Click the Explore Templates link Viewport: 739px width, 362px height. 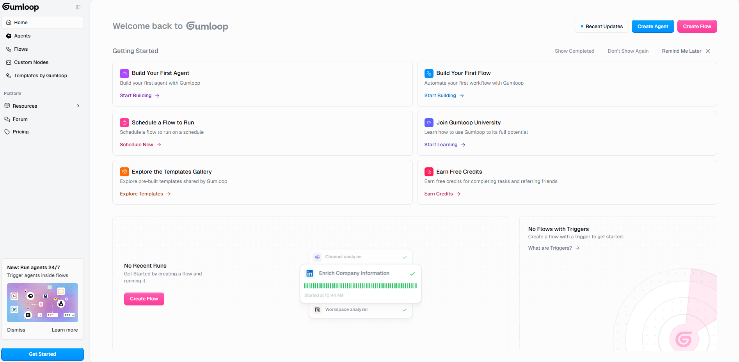click(141, 194)
